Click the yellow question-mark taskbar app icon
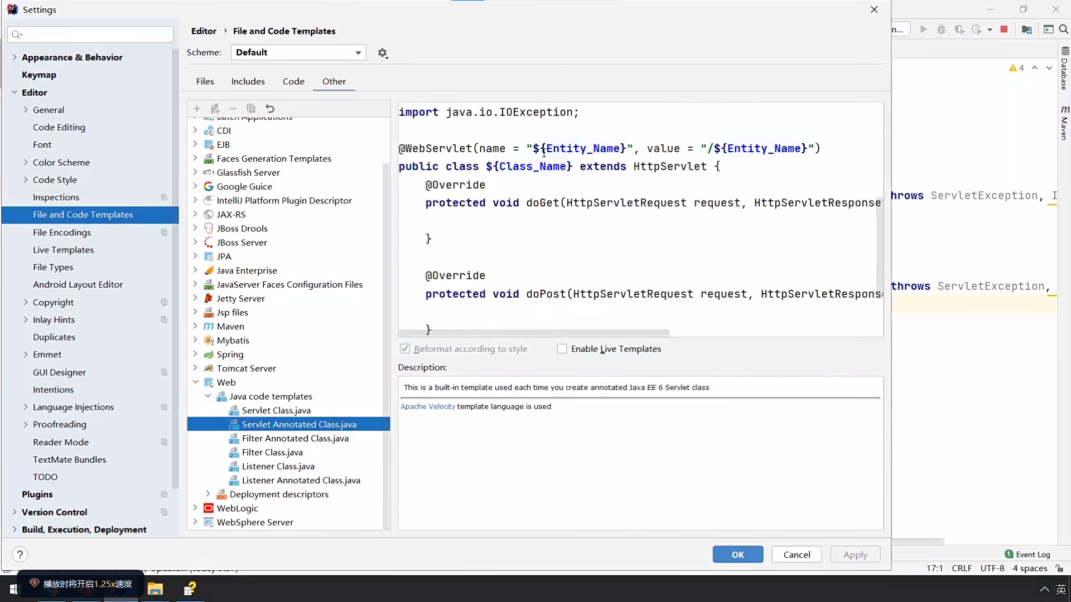Viewport: 1071px width, 602px height. 190,589
